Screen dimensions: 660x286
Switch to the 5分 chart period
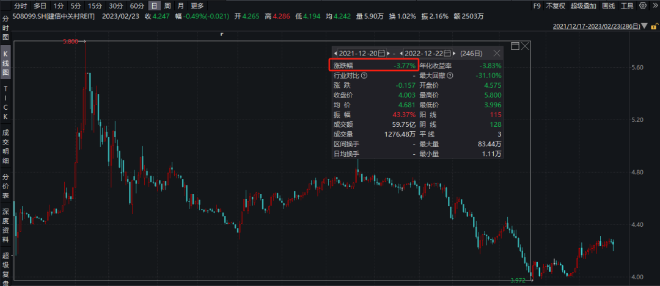coord(75,6)
